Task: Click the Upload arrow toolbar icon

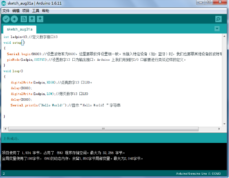Action: [x=14, y=19]
